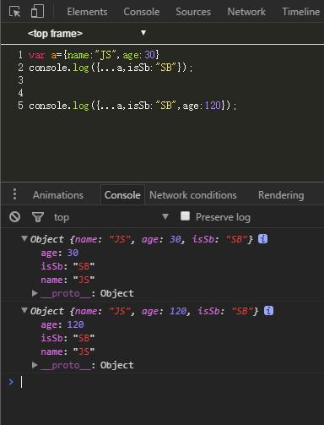The height and width of the screenshot is (425, 324).
Task: Click code line 5 console.log with age:120
Action: tap(132, 106)
